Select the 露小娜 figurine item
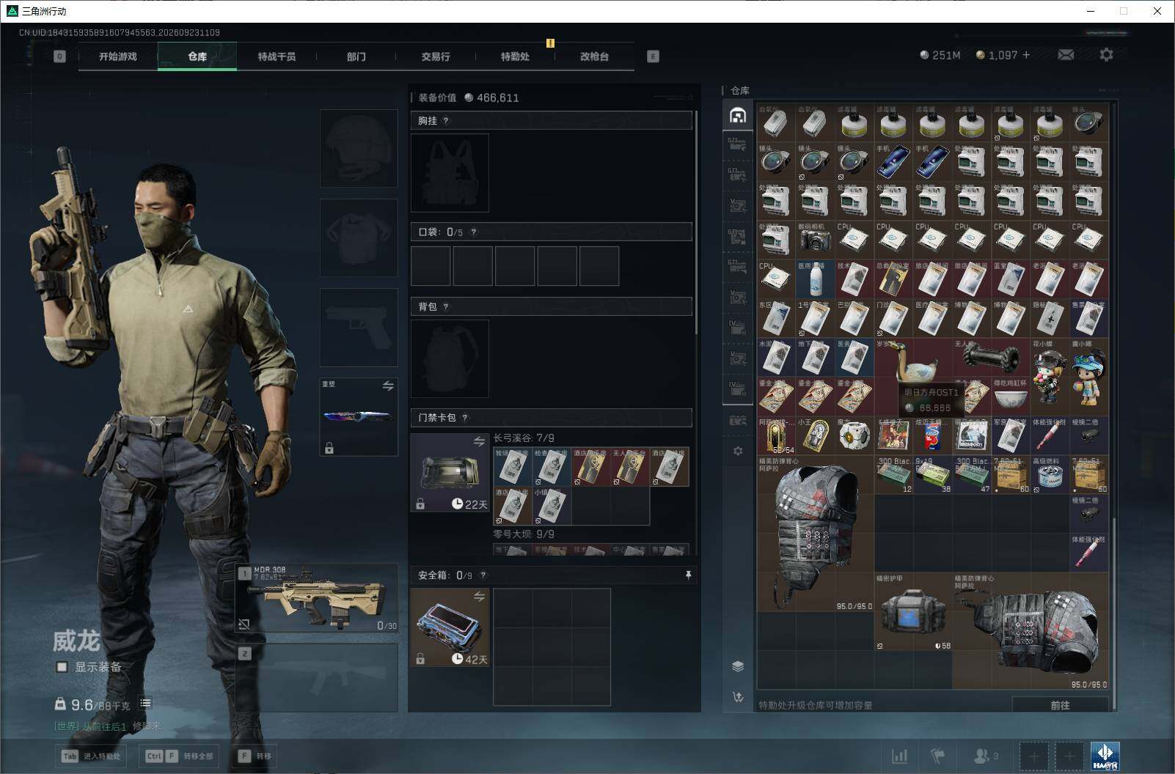 (x=1089, y=376)
